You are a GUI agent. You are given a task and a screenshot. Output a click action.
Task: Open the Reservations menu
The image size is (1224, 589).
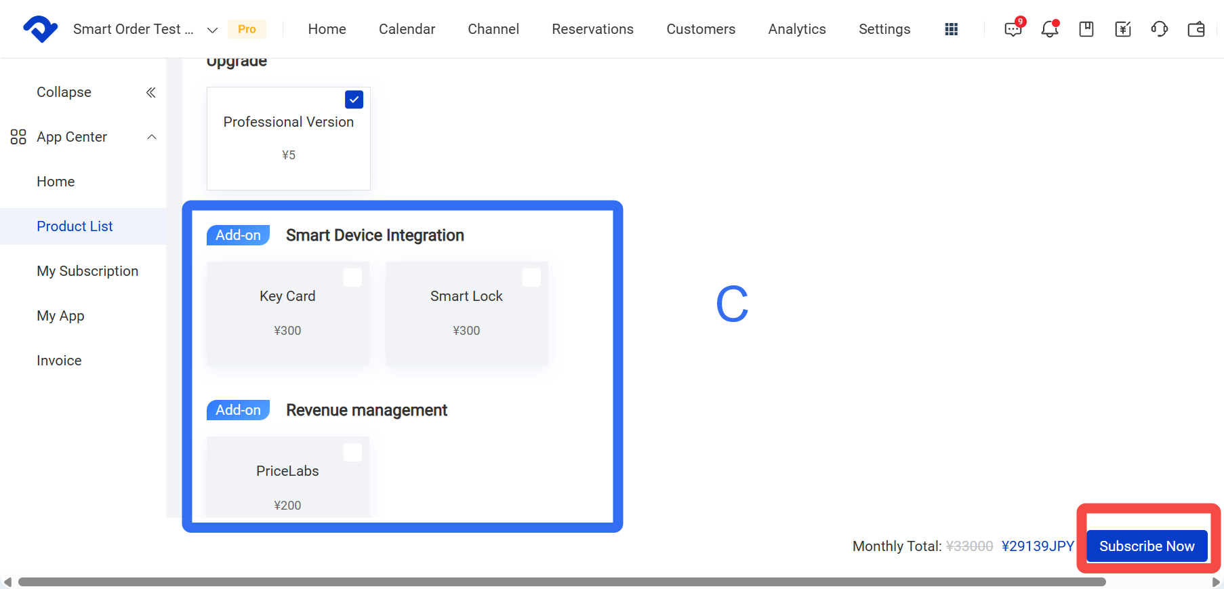593,29
